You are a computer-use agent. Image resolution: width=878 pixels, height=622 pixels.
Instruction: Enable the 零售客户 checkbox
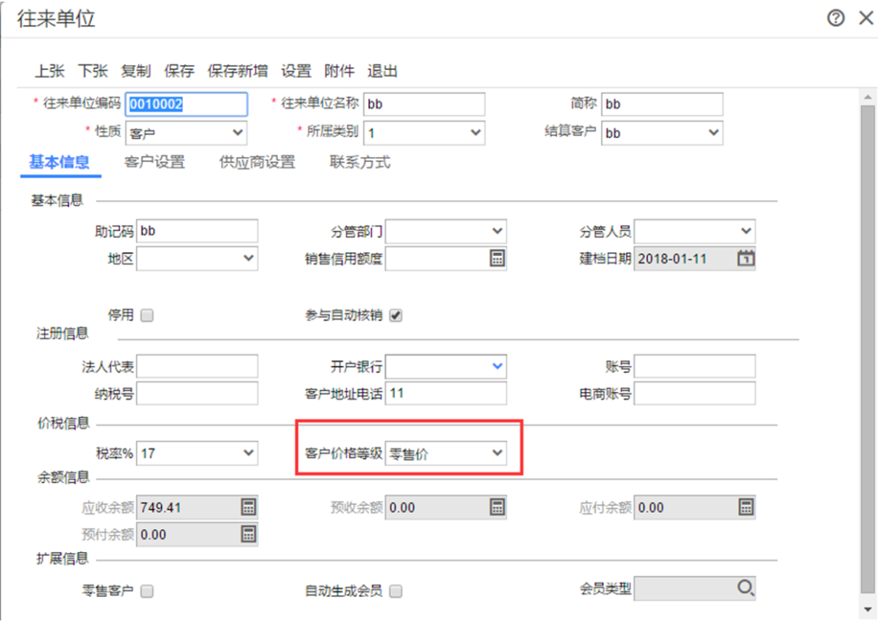click(x=146, y=590)
